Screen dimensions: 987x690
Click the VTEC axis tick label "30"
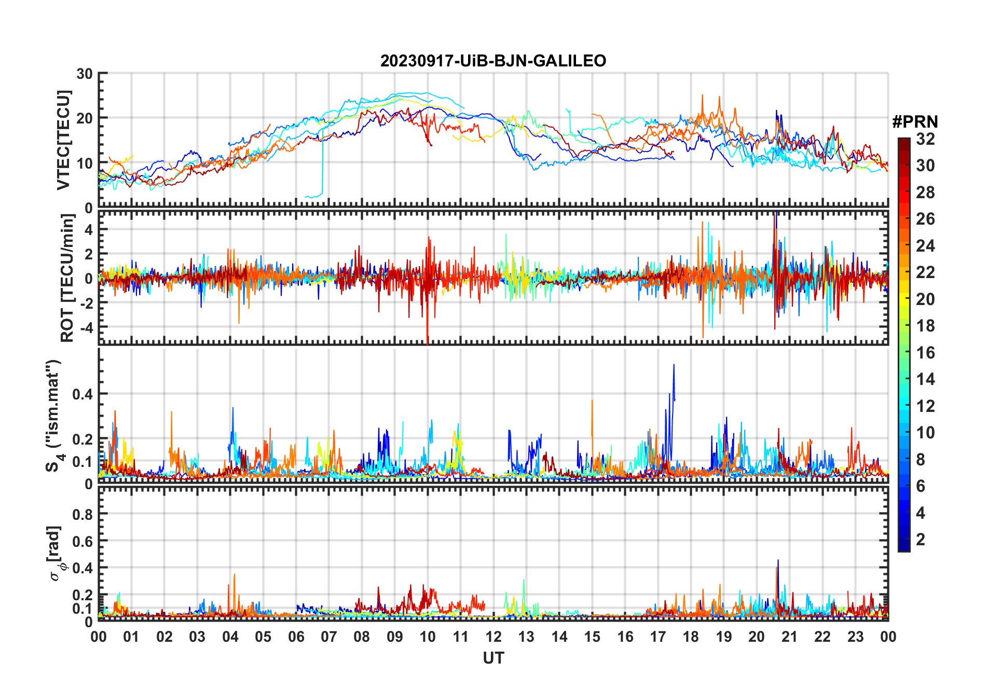[84, 74]
